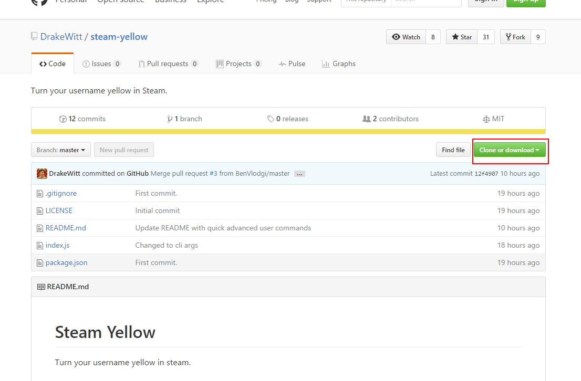Click DrakeWitt's avatar in latest commit
This screenshot has width=581, height=381.
pos(42,173)
